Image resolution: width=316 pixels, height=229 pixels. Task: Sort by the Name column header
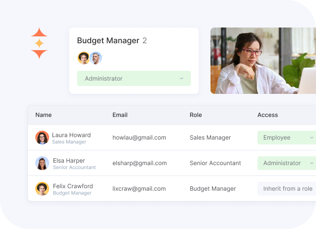click(x=44, y=115)
